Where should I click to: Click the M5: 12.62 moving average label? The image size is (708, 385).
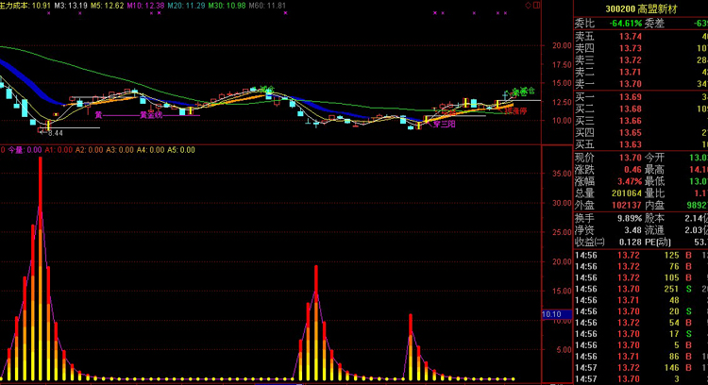click(x=107, y=6)
